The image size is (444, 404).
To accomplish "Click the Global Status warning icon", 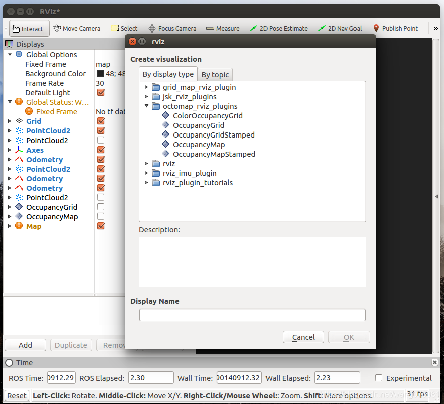I will (x=19, y=102).
